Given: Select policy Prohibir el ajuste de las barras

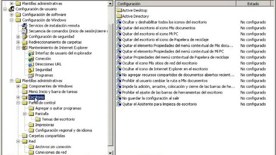Looking at the screenshot, I should pos(172,92).
